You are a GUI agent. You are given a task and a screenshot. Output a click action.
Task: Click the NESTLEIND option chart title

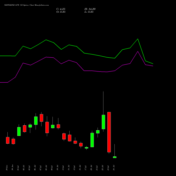26,5
